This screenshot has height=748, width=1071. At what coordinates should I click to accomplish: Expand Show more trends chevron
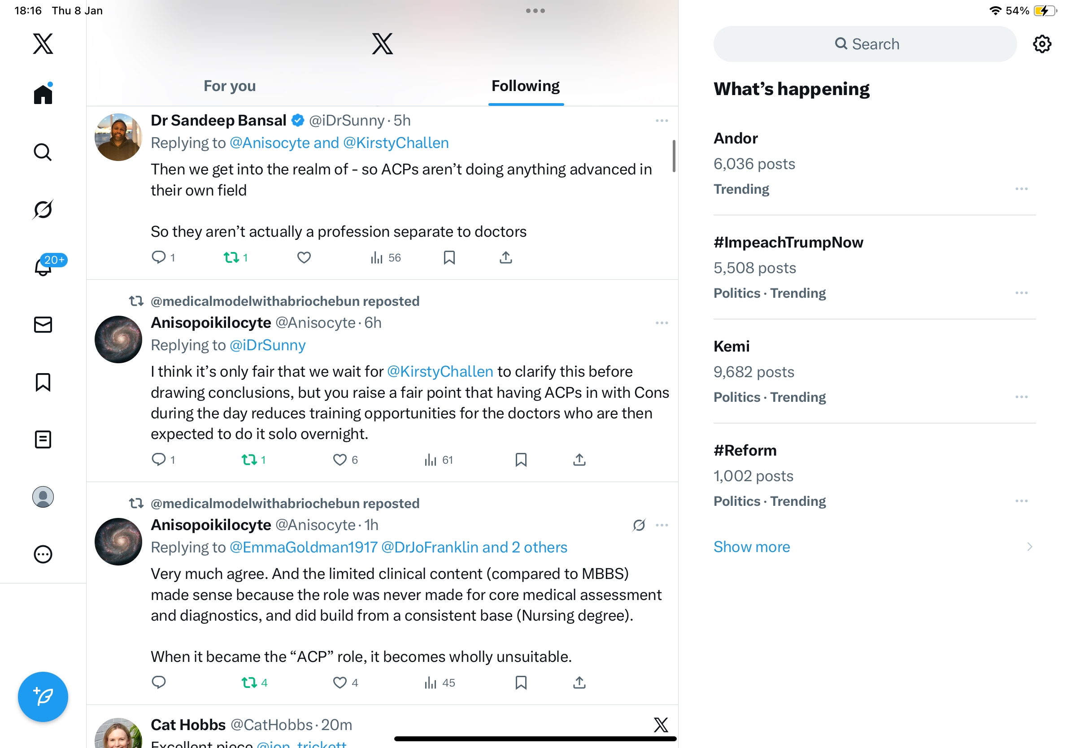[x=1029, y=547]
